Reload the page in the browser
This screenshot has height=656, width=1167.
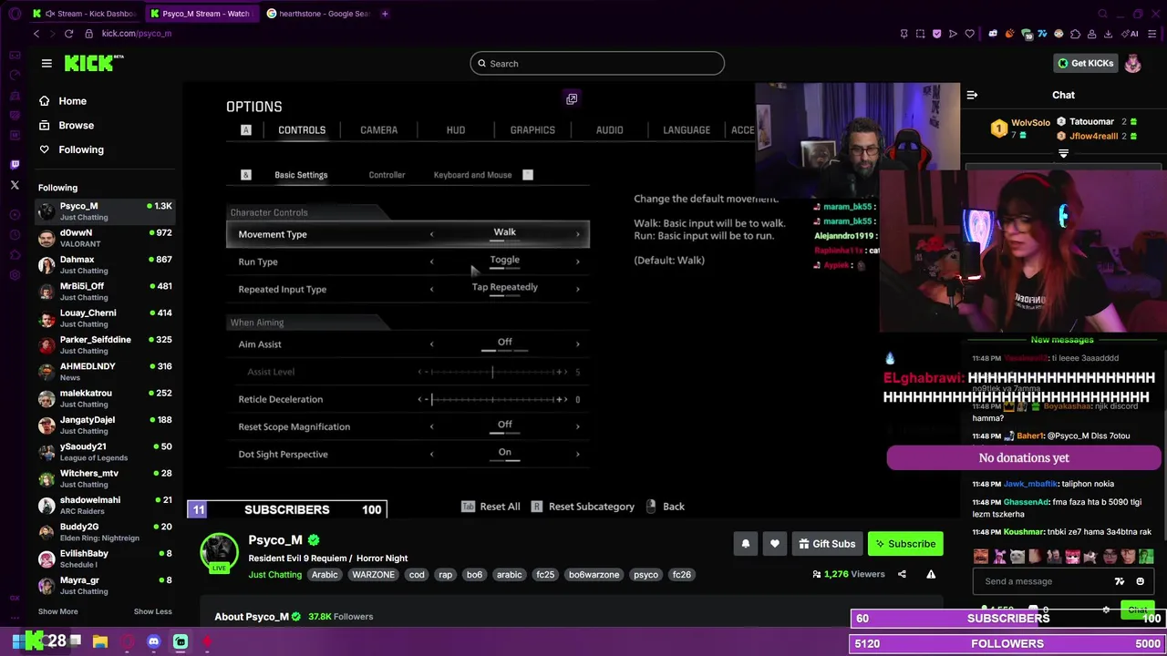click(68, 34)
